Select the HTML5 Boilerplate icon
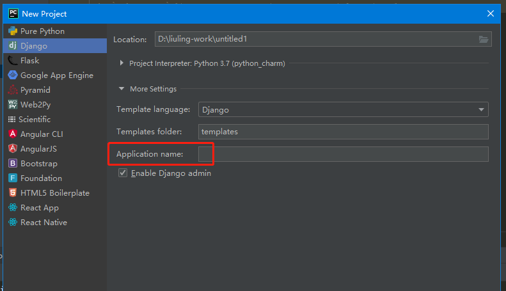Viewport: 506px width, 291px height. [x=13, y=193]
